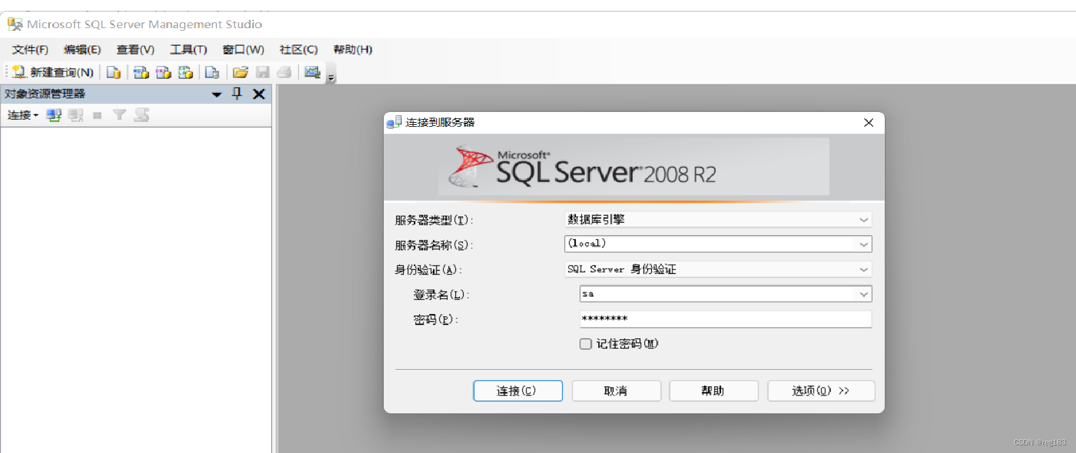Click the Analysis Services DMX Query icon
This screenshot has width=1076, height=453.
coord(163,72)
